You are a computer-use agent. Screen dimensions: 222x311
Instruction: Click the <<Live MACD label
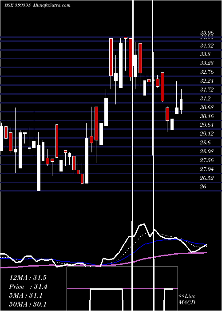[187, 299]
